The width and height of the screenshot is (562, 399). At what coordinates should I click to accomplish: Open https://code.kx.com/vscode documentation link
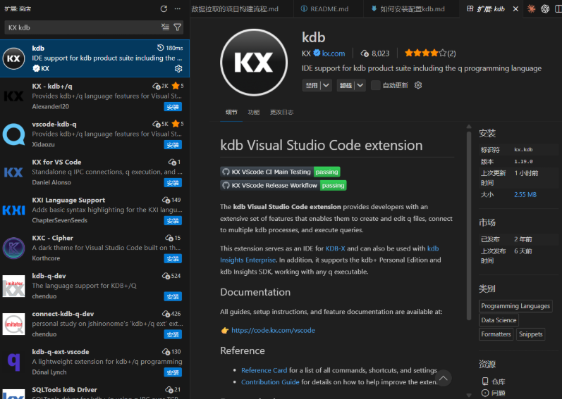273,330
